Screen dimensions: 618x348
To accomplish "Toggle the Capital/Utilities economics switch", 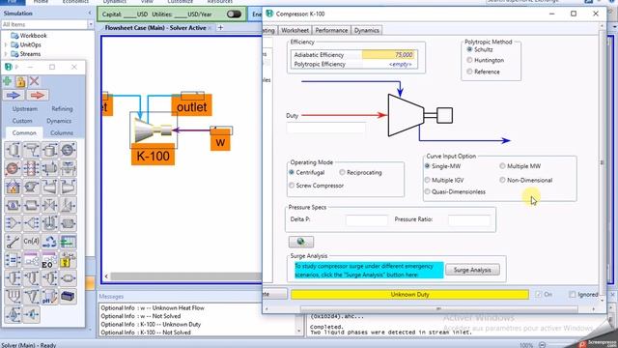I will point(234,14).
